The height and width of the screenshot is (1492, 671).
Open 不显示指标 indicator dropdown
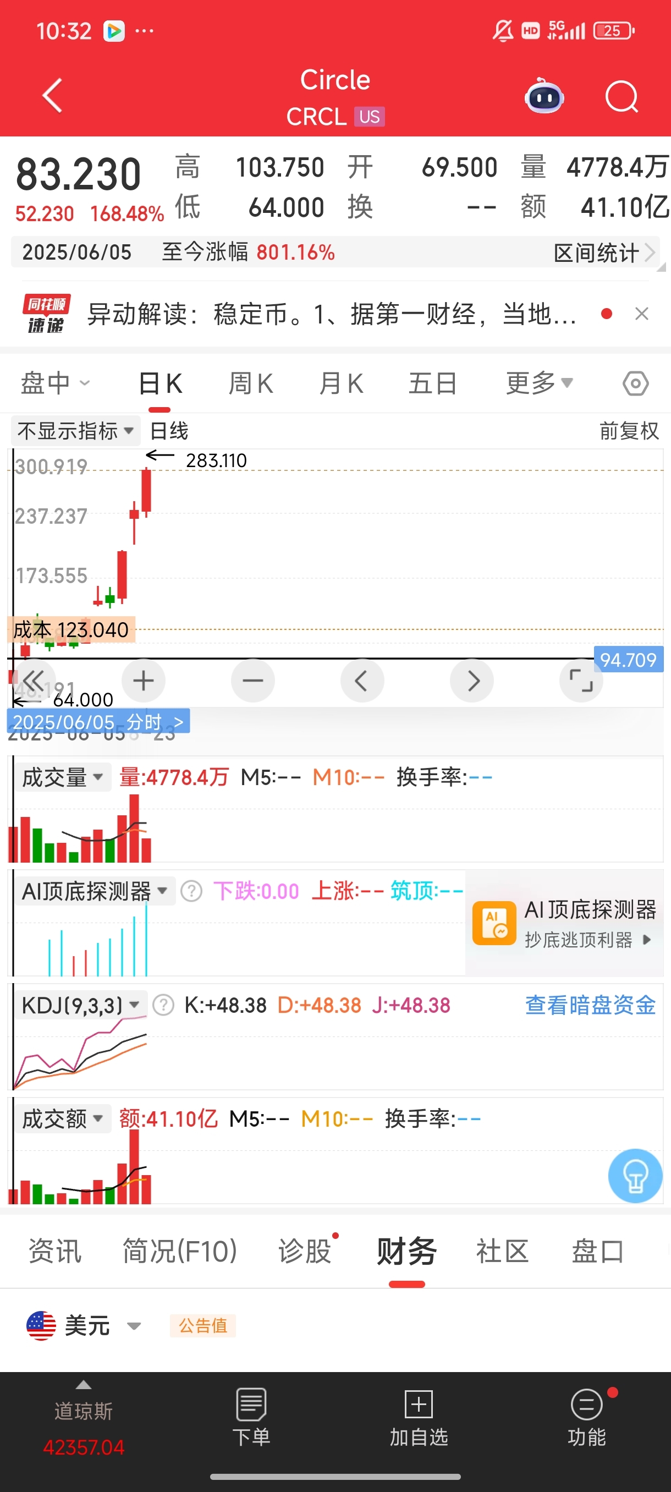click(76, 431)
